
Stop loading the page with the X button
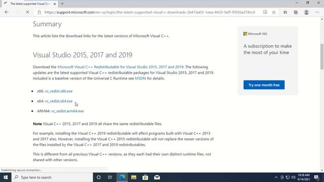[x=27, y=12]
